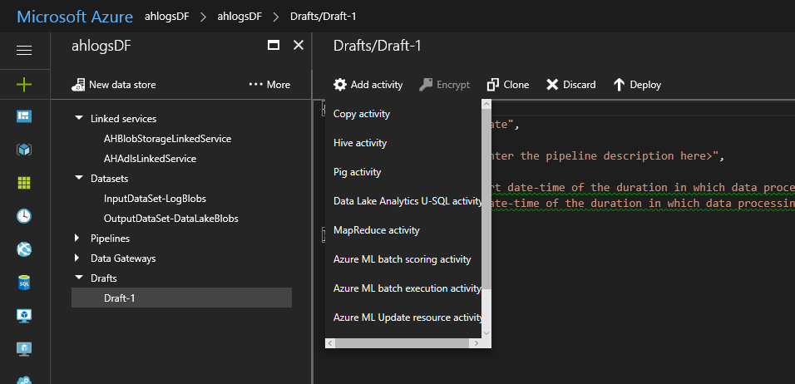795x384 pixels.
Task: Click the Linked services label
Action: point(123,119)
